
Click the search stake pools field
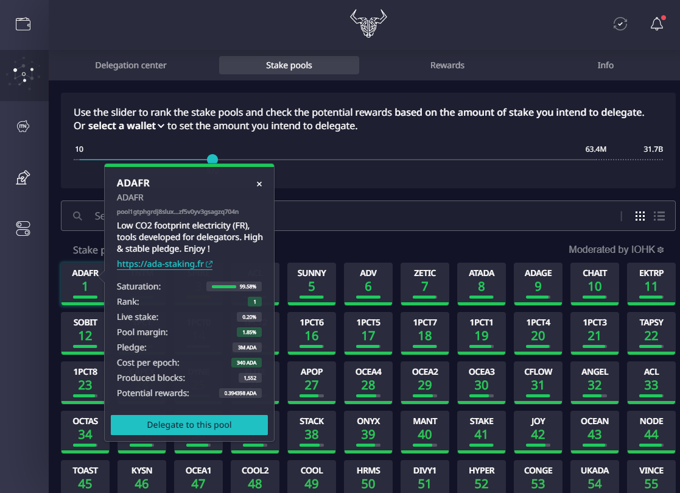pyautogui.click(x=368, y=216)
